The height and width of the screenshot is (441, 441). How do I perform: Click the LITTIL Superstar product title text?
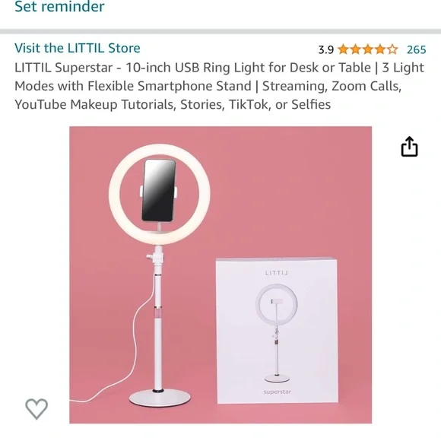(x=220, y=86)
